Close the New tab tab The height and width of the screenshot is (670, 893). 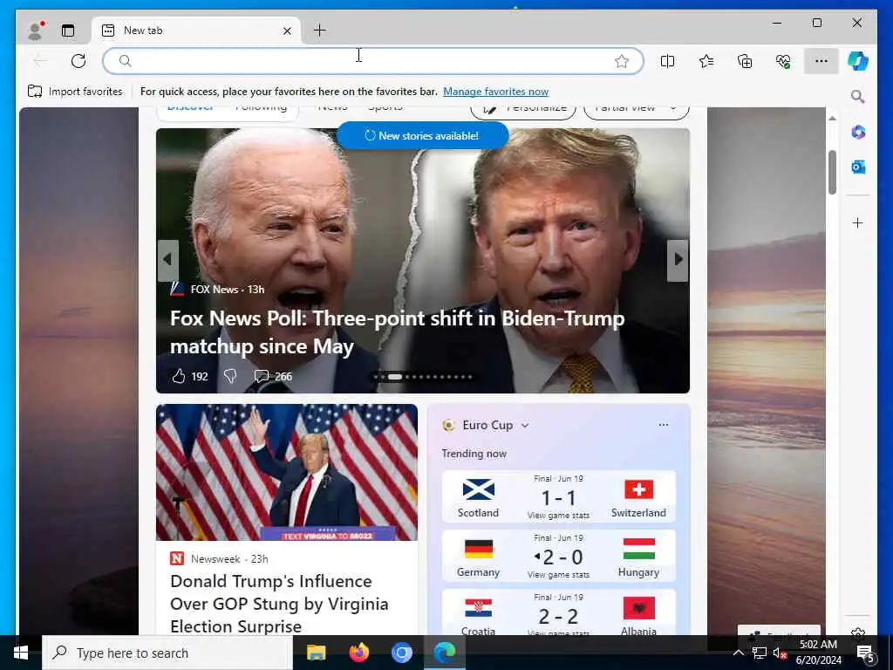287,31
